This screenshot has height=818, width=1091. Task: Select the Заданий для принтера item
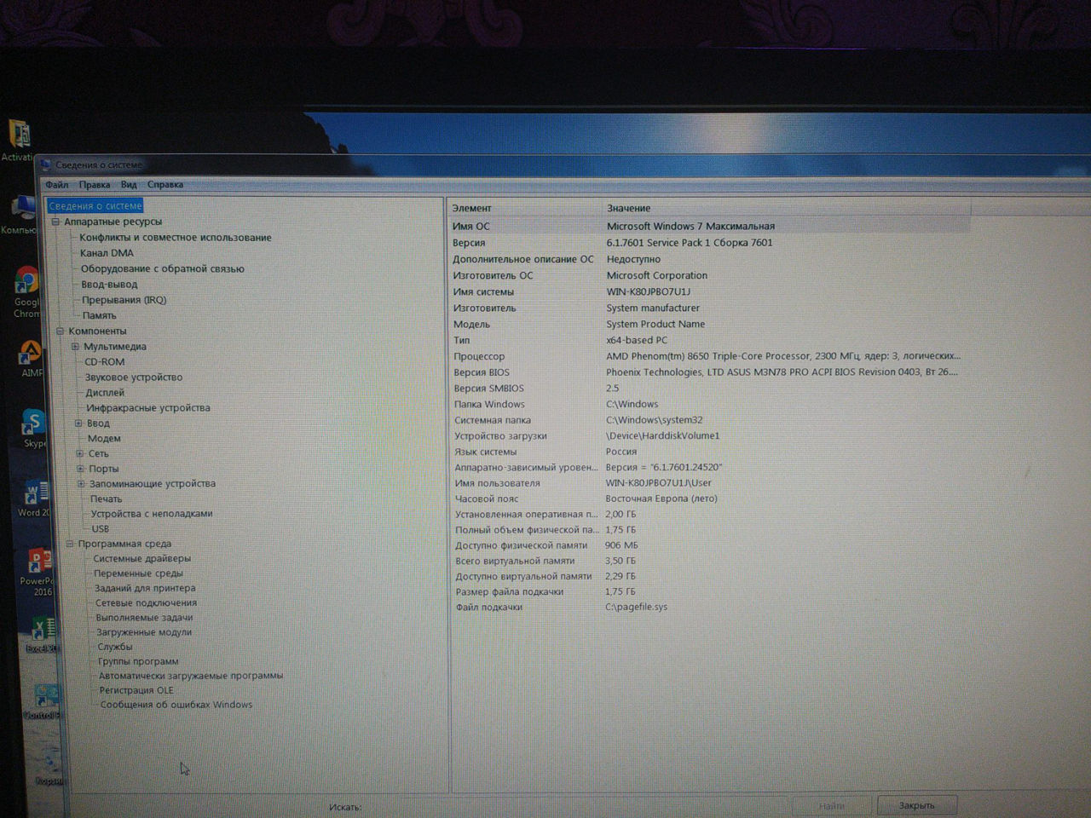(145, 589)
